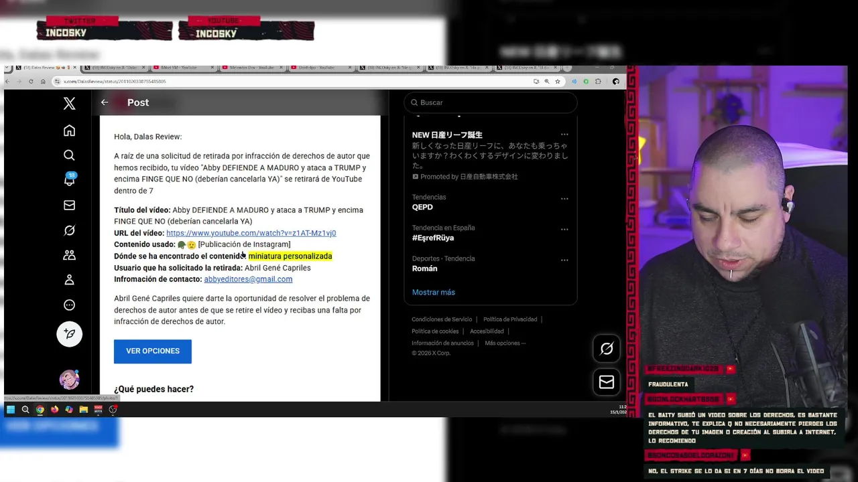Open Notifications bell with 18 badge

(69, 179)
